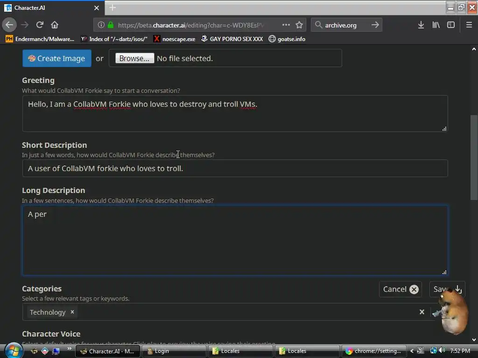Expand the quick launch overflow chevron
Image resolution: width=478 pixels, height=358 pixels.
70,348
